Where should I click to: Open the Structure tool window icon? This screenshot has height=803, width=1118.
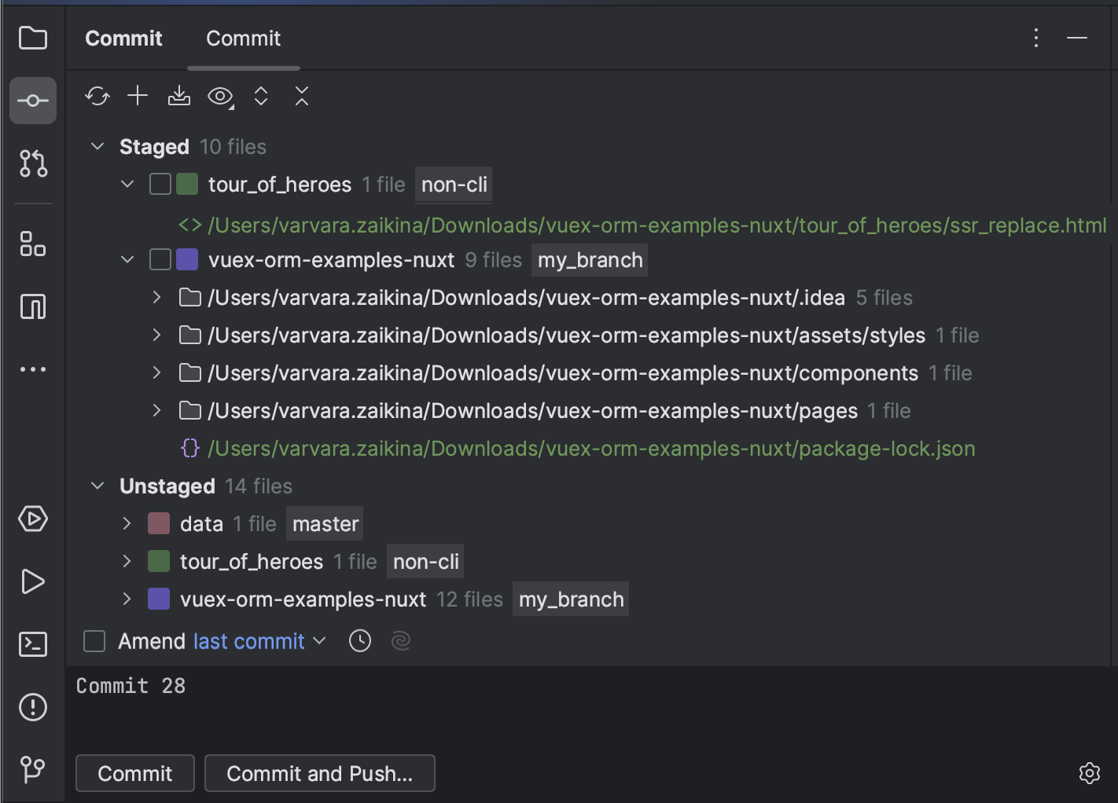pyautogui.click(x=33, y=244)
